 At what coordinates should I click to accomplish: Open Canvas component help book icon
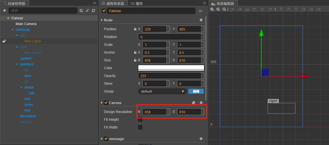(x=194, y=103)
